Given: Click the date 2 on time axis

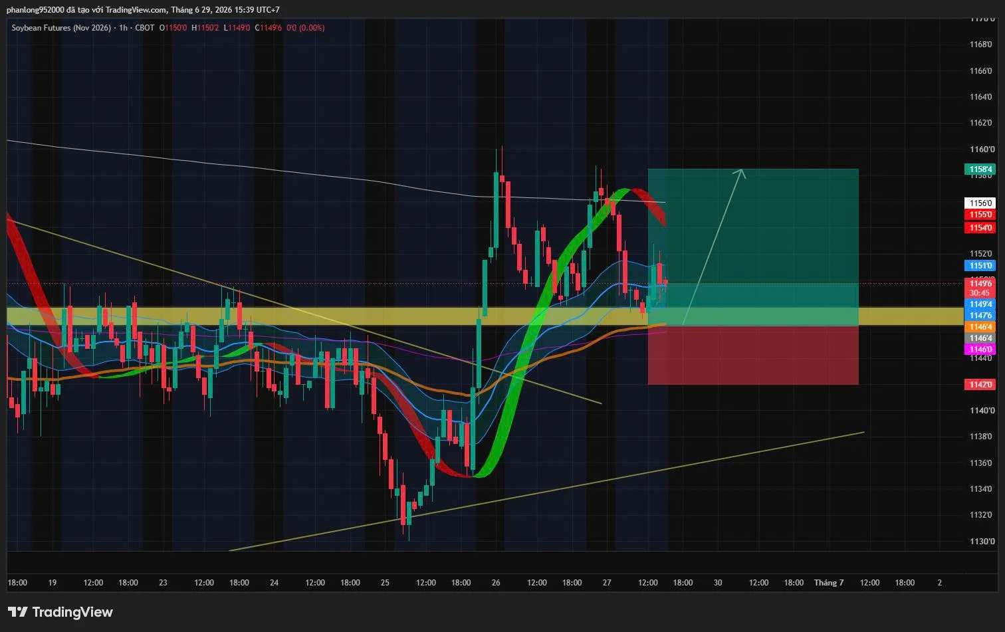Looking at the screenshot, I should click(940, 583).
